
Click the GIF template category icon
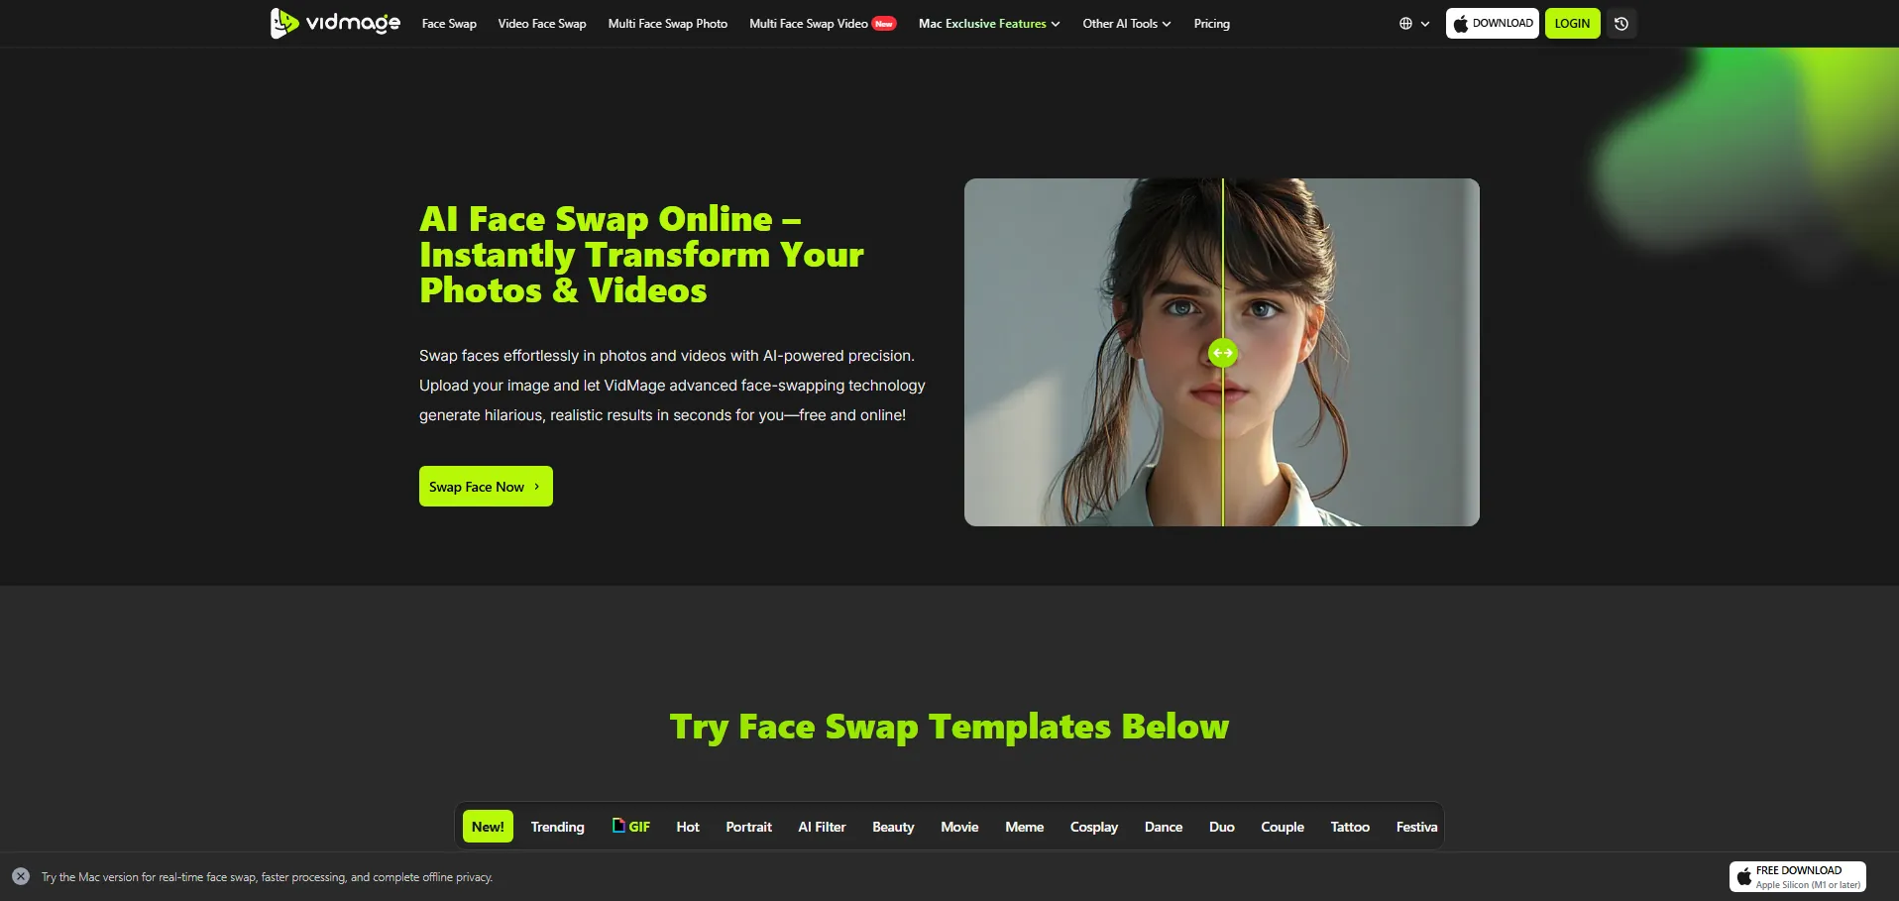point(618,826)
